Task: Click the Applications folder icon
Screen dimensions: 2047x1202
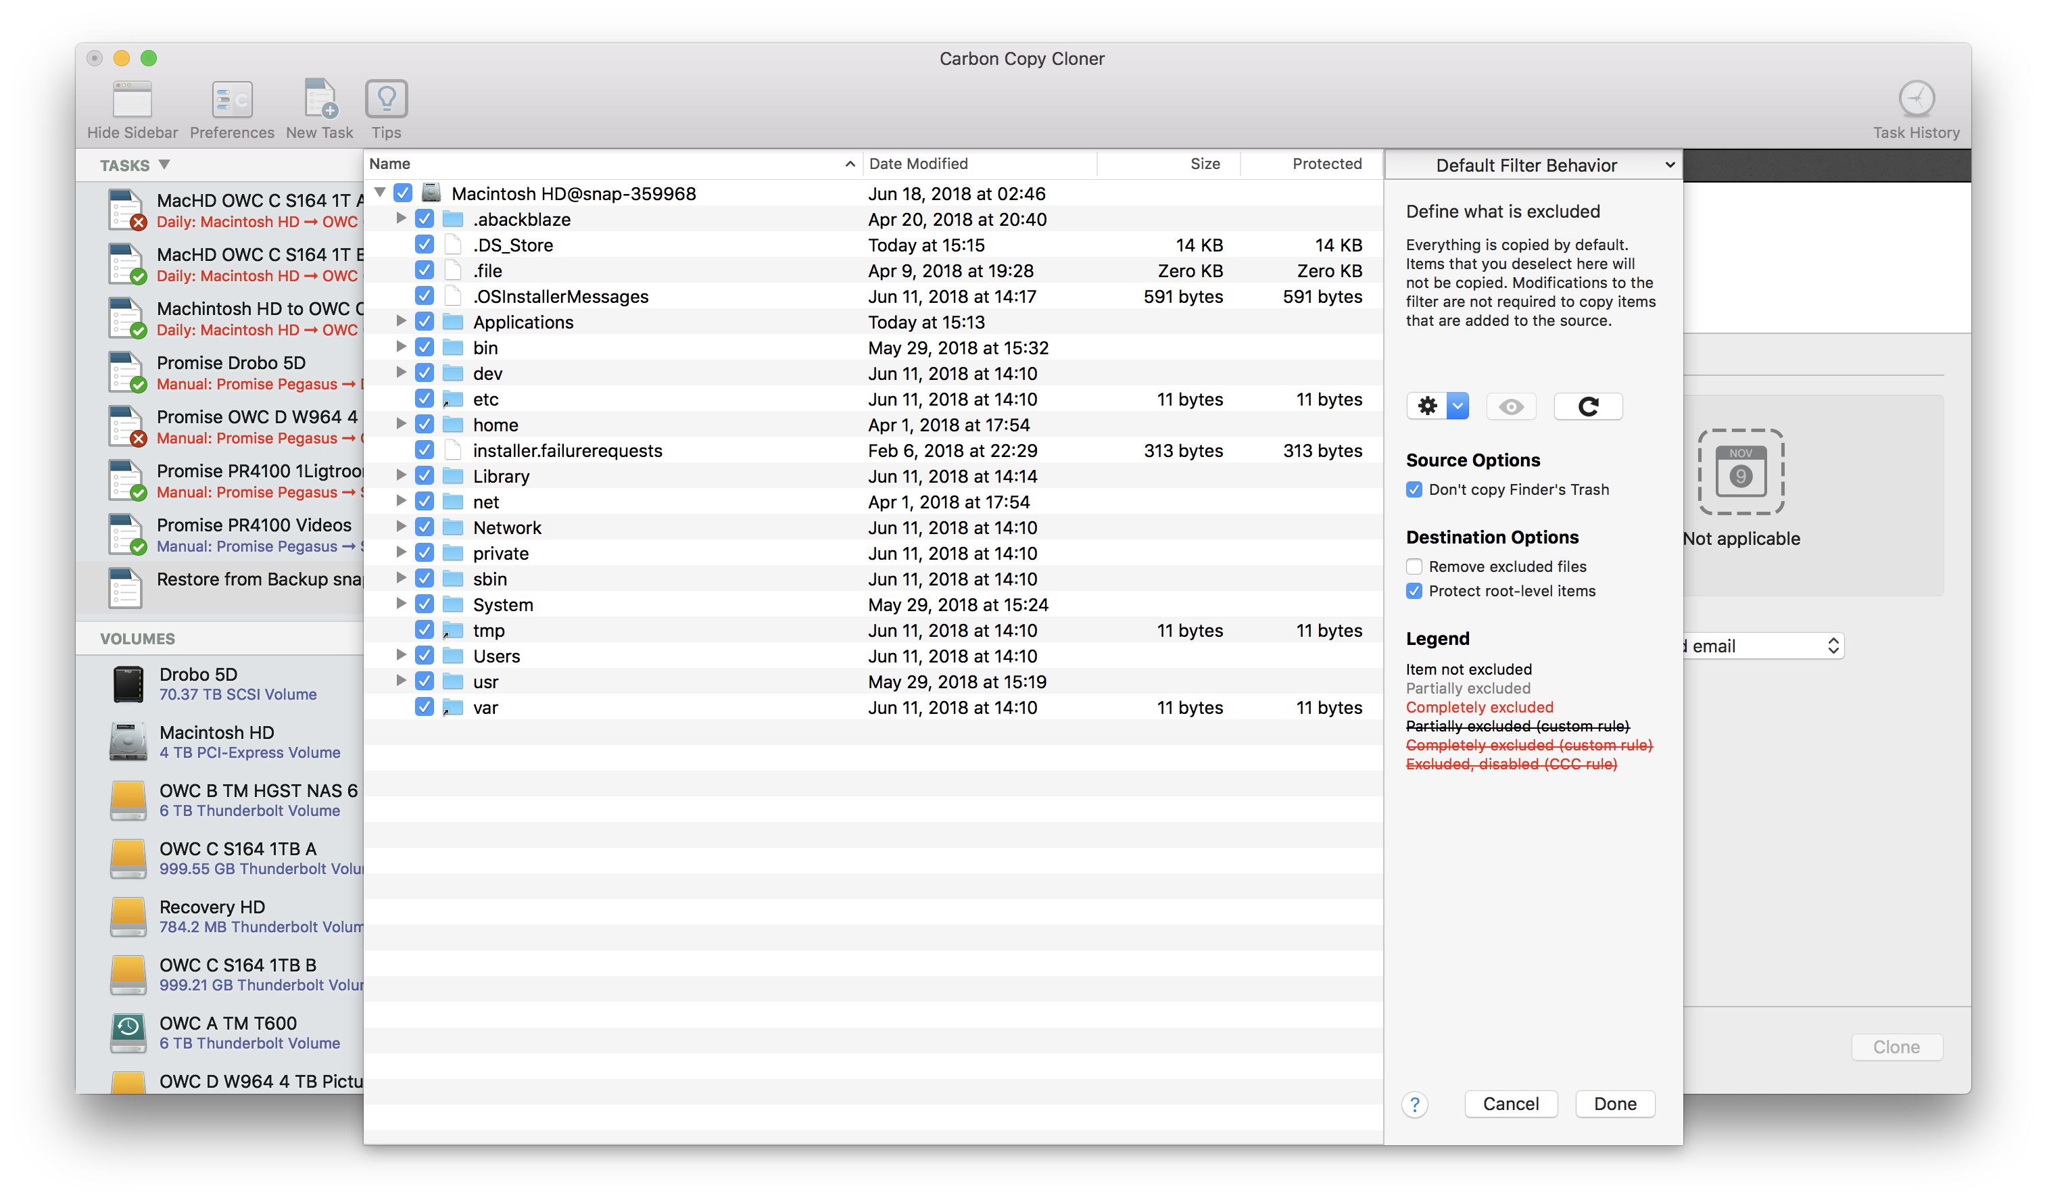Action: [x=453, y=322]
